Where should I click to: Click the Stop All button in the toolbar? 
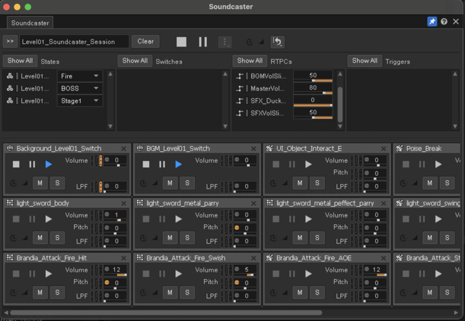click(181, 41)
